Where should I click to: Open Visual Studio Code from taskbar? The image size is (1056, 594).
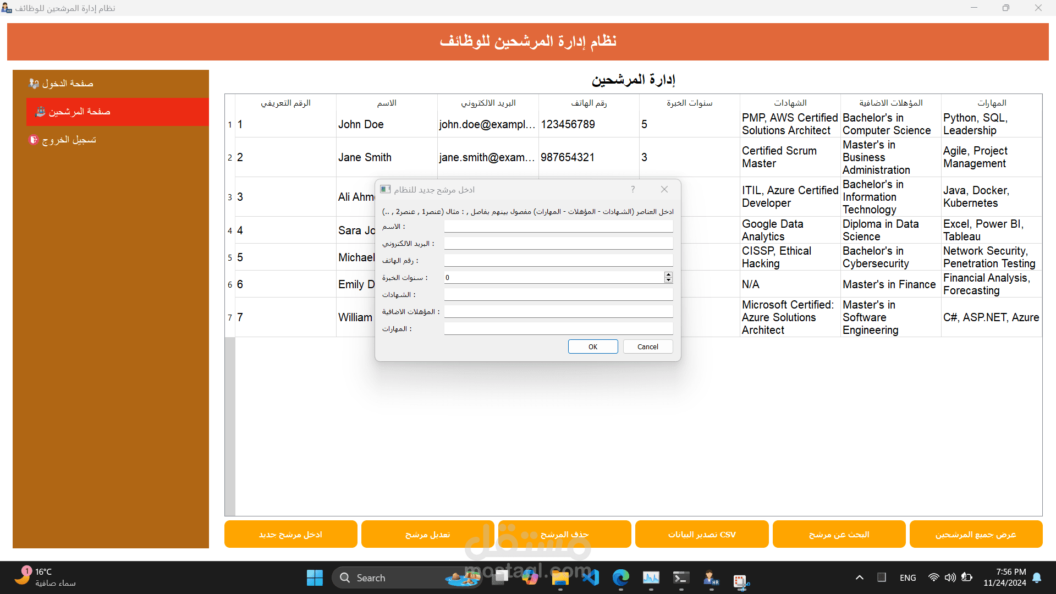[591, 577]
